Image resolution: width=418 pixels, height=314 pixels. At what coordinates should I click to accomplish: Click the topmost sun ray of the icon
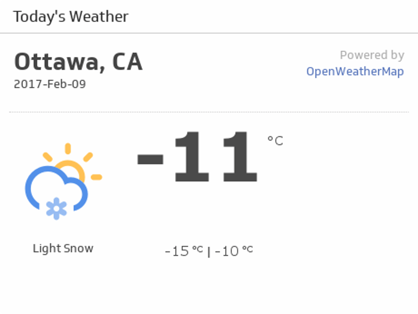click(x=68, y=148)
